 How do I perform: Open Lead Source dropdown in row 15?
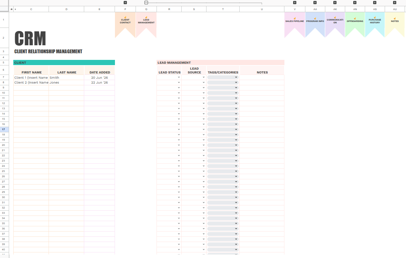[203, 119]
